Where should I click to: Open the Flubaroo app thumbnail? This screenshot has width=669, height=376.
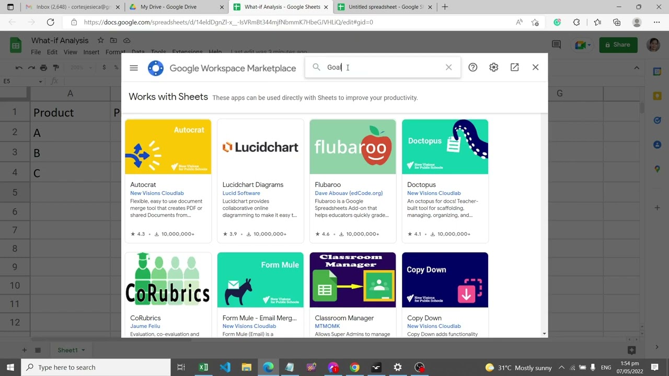click(353, 147)
